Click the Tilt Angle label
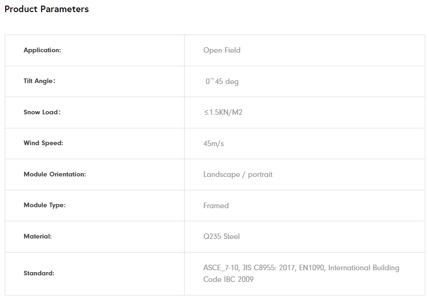This screenshot has height=302, width=429. click(39, 81)
